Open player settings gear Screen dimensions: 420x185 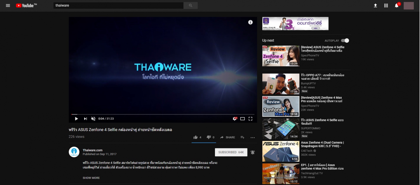pos(235,119)
